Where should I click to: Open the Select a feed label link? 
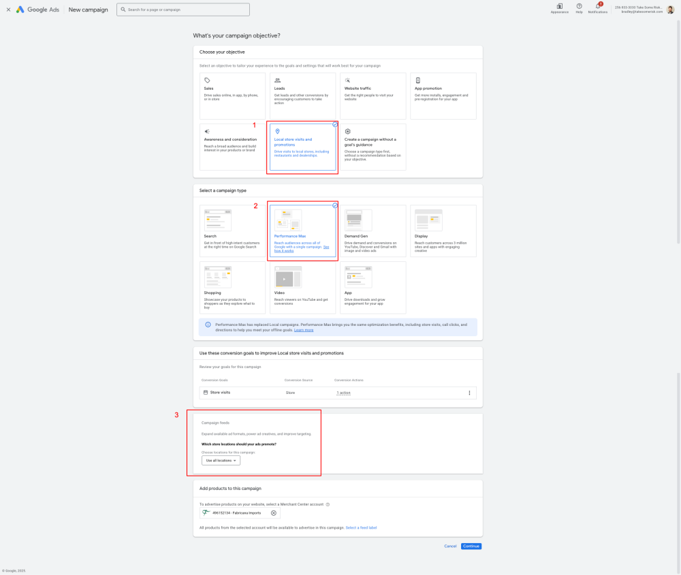pyautogui.click(x=361, y=527)
